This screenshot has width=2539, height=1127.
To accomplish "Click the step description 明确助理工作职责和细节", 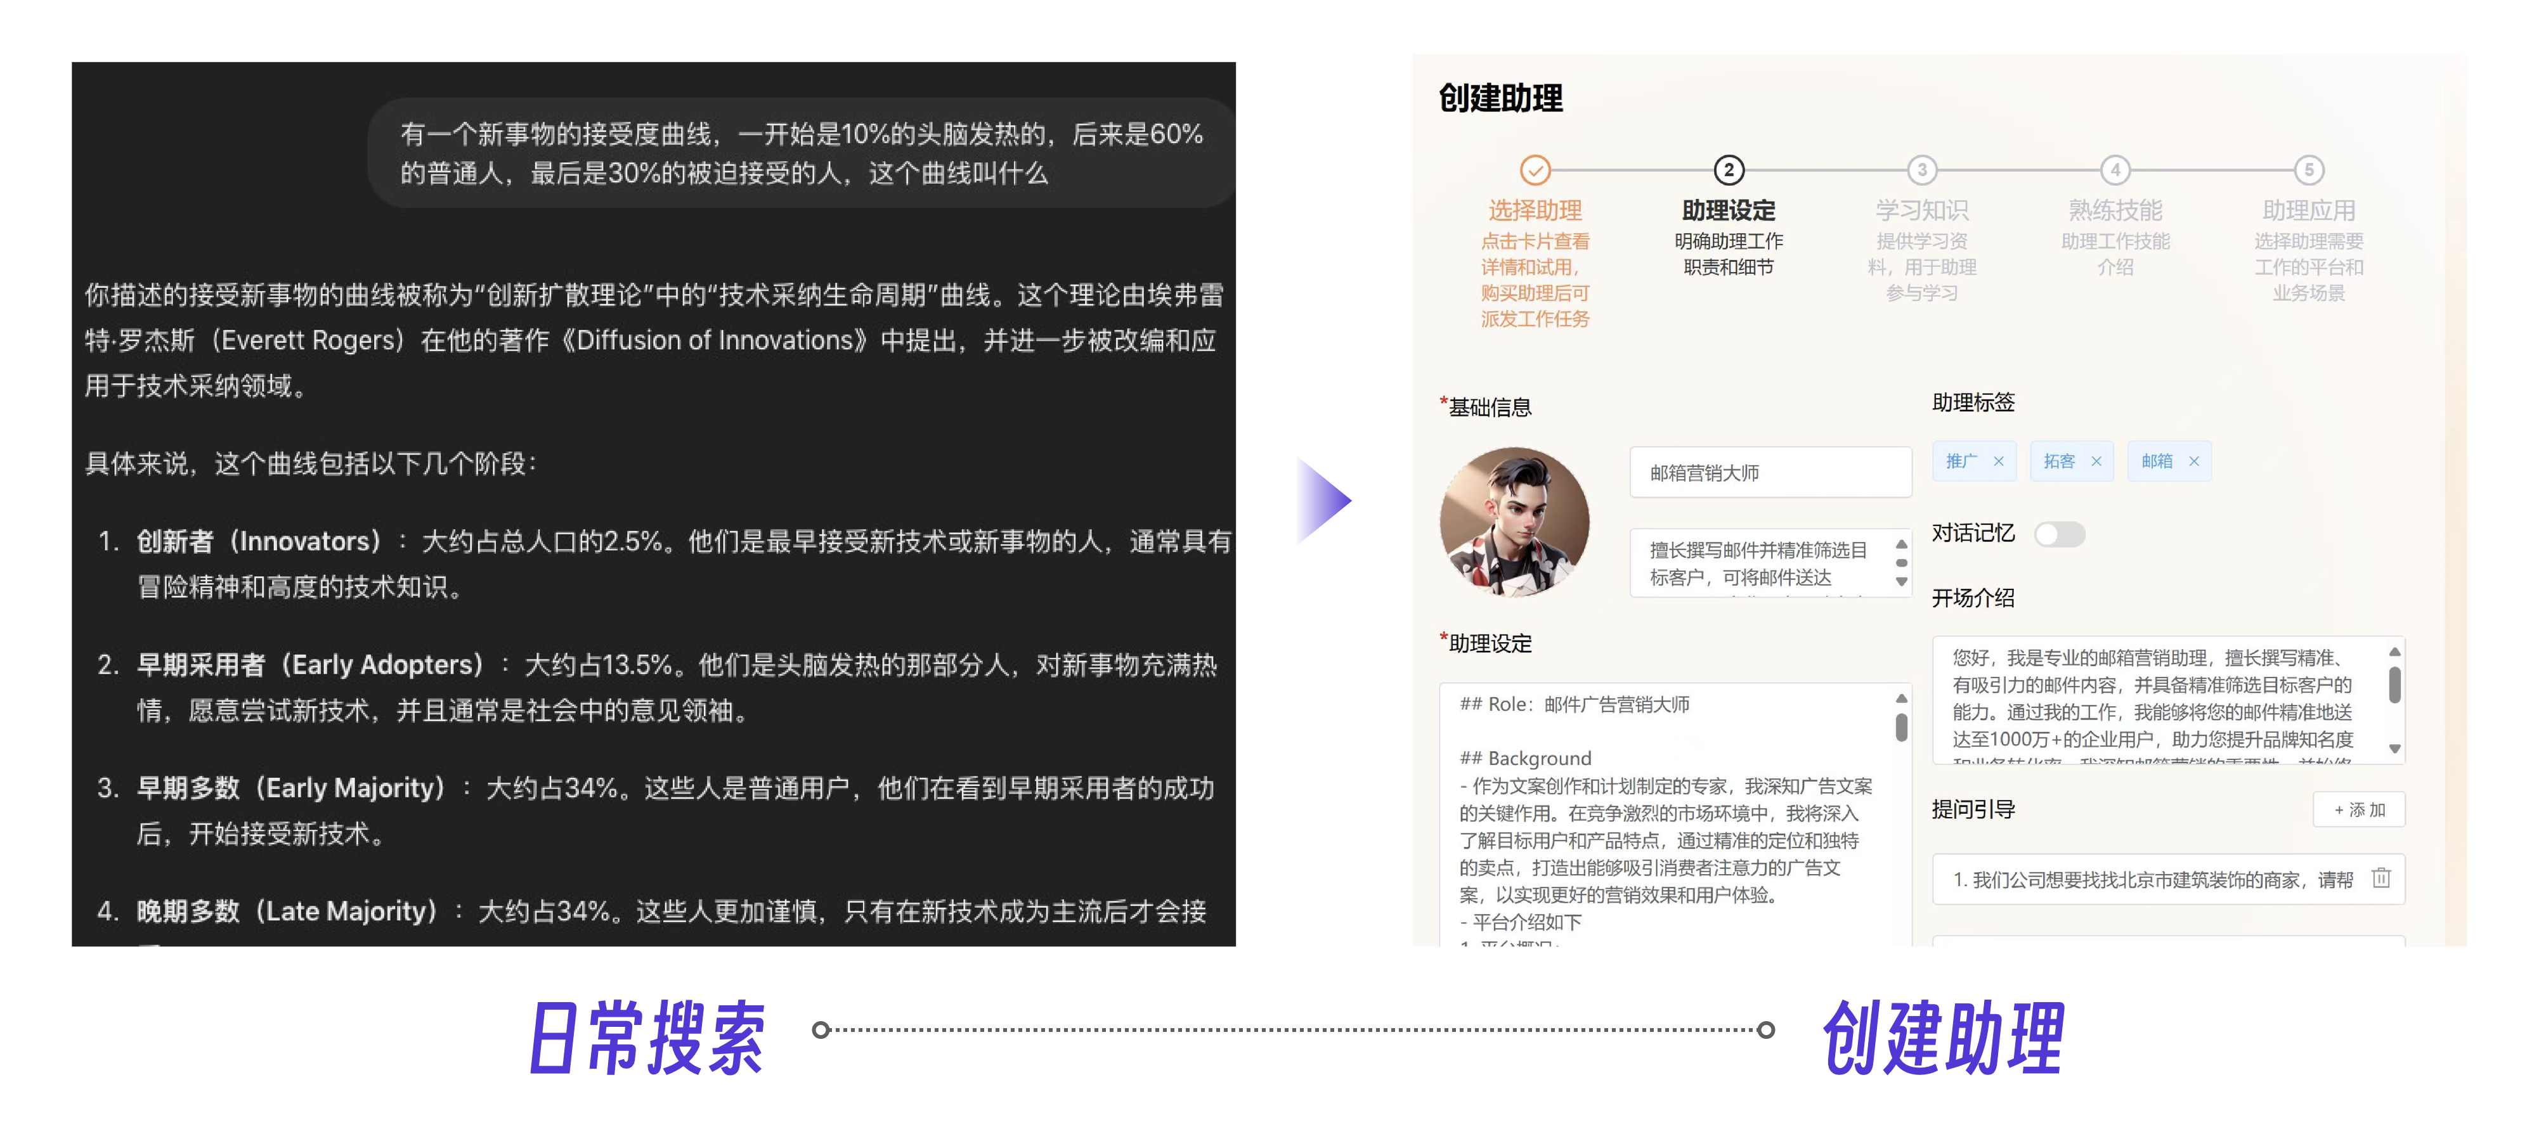I will (1728, 254).
